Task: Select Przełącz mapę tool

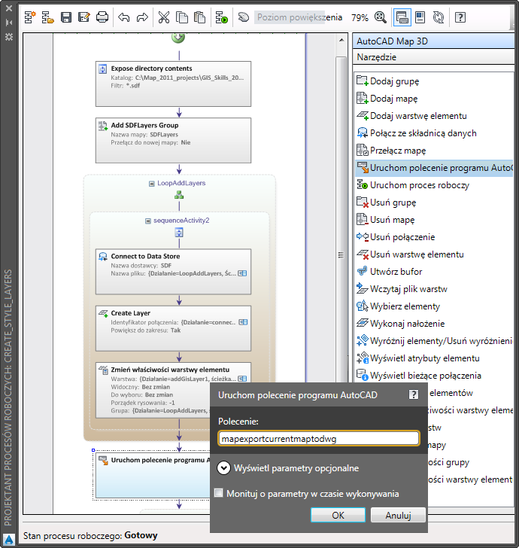Action: click(435, 151)
